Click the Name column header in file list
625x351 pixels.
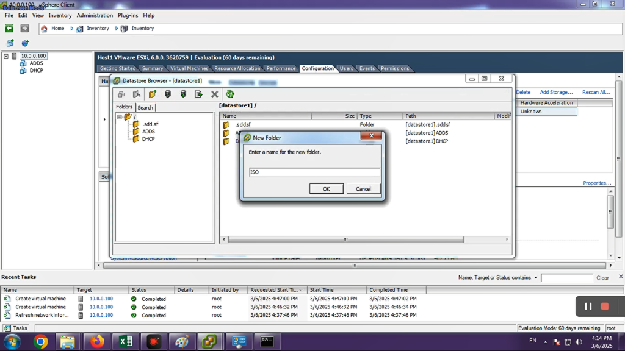click(x=266, y=116)
